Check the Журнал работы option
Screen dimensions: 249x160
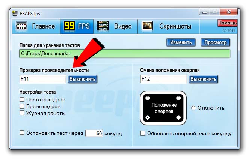point(22,113)
